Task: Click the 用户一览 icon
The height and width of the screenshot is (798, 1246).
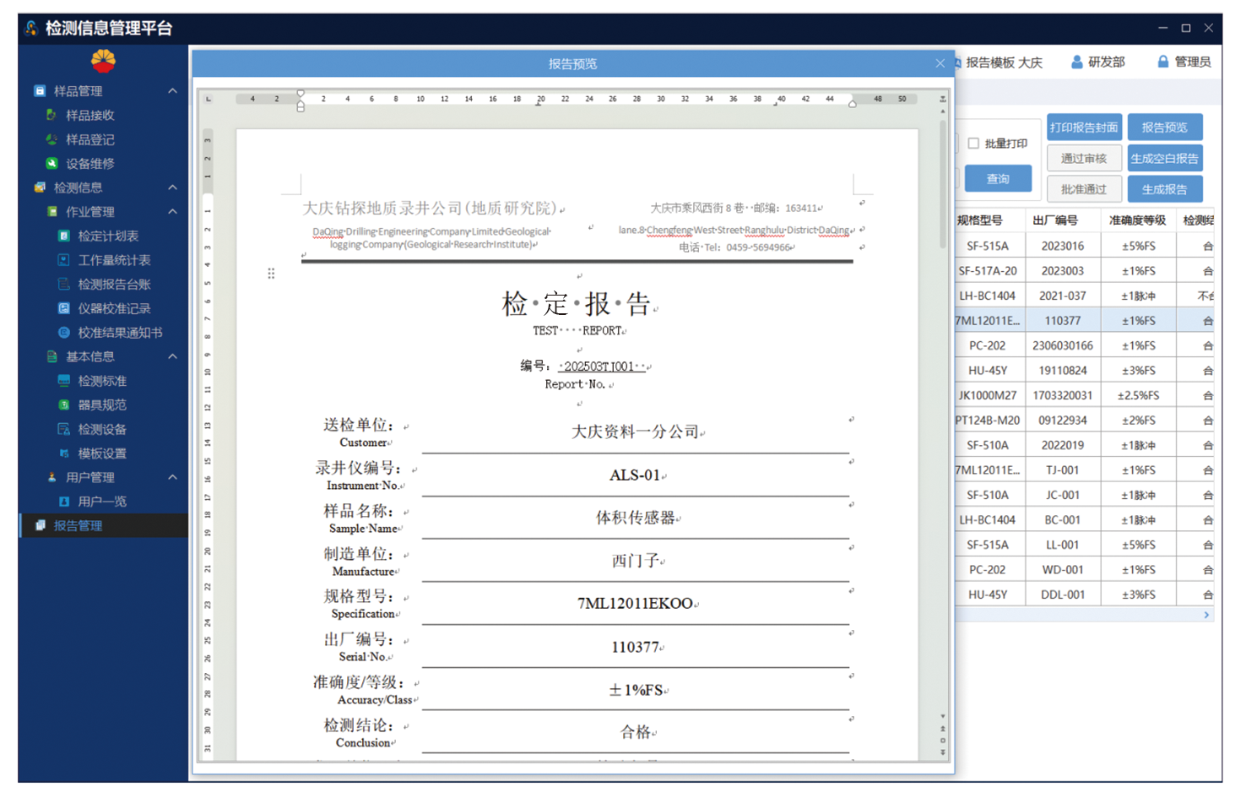Action: [63, 502]
